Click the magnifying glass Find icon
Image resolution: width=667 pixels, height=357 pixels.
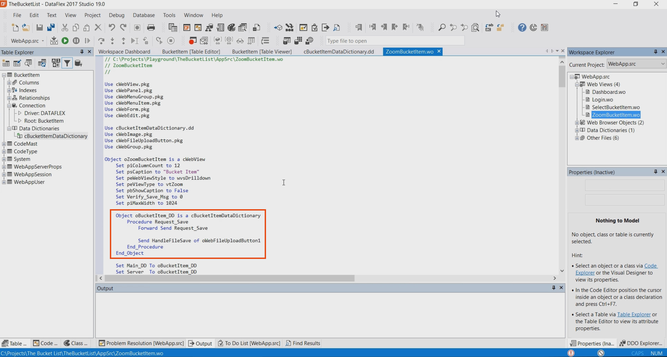pyautogui.click(x=442, y=28)
